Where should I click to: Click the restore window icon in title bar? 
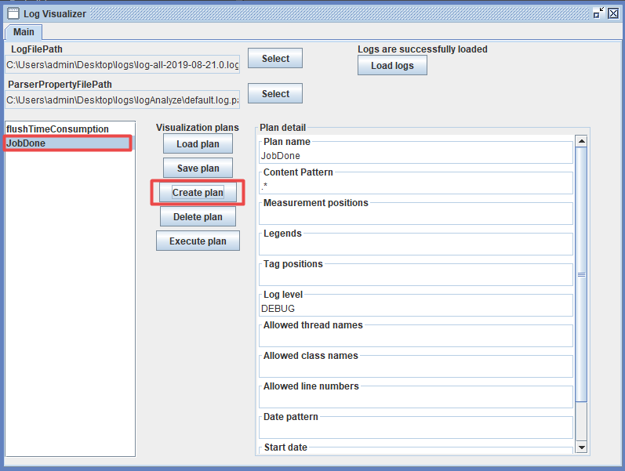coord(598,13)
